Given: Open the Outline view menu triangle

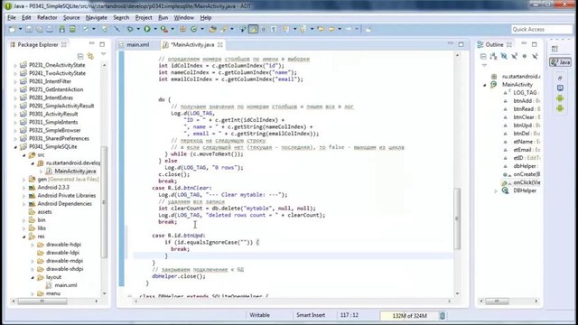Looking at the screenshot, I should click(484, 65).
